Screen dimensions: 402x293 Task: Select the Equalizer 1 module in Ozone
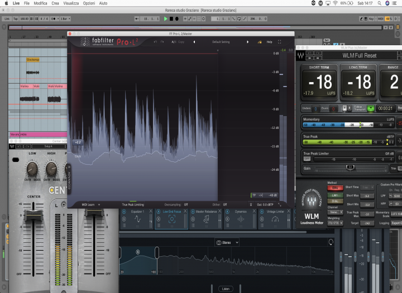(137, 219)
